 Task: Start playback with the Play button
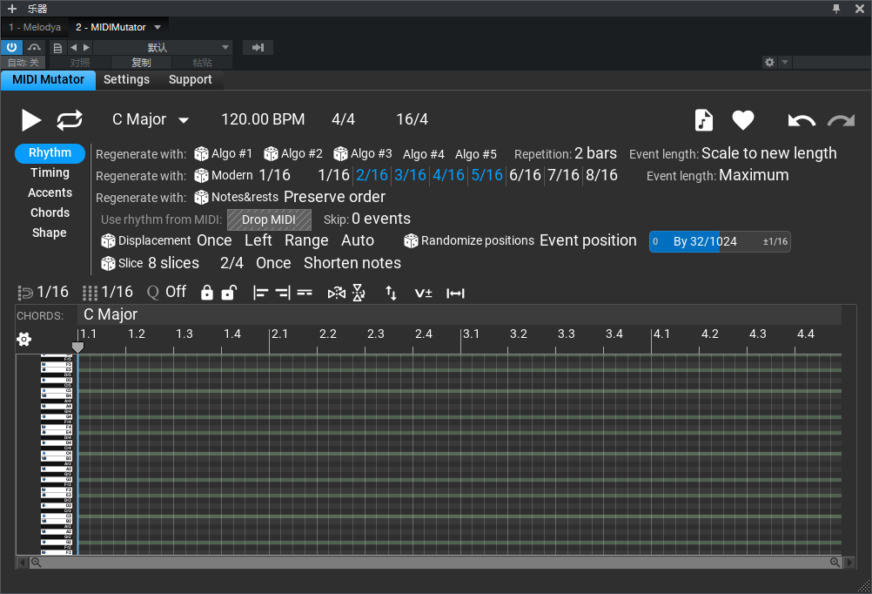31,119
